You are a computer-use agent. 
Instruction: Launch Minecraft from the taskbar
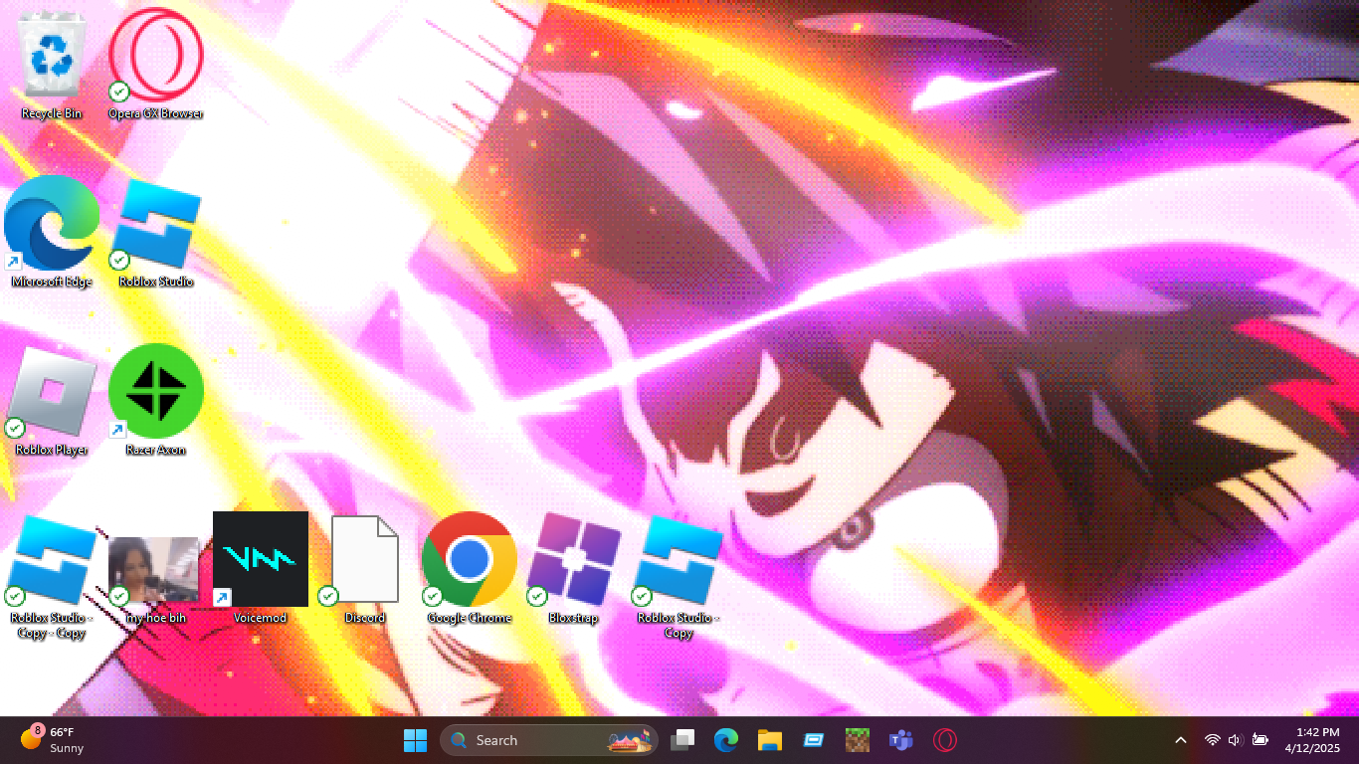tap(858, 740)
